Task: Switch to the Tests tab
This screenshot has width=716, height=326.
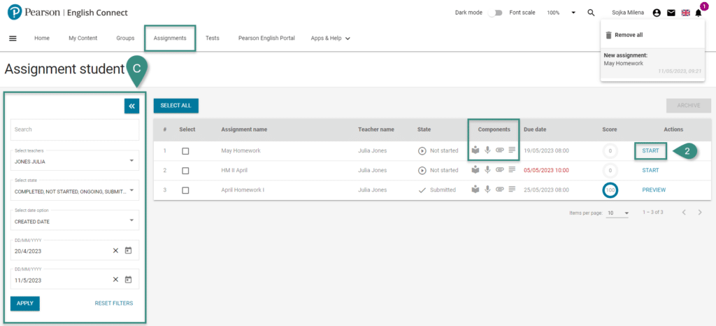Action: click(213, 38)
